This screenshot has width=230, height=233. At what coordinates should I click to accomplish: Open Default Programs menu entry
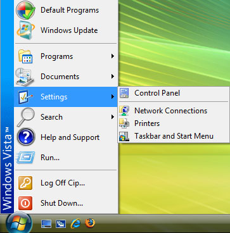pyautogui.click(x=66, y=10)
